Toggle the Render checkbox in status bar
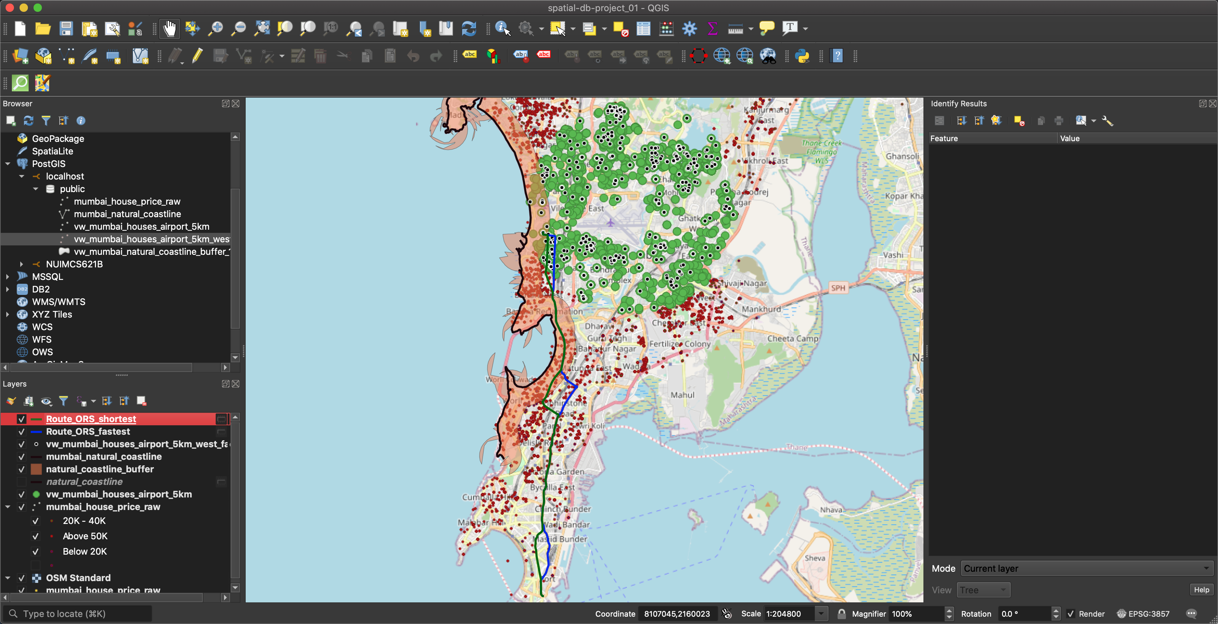The height and width of the screenshot is (624, 1218). pos(1070,614)
